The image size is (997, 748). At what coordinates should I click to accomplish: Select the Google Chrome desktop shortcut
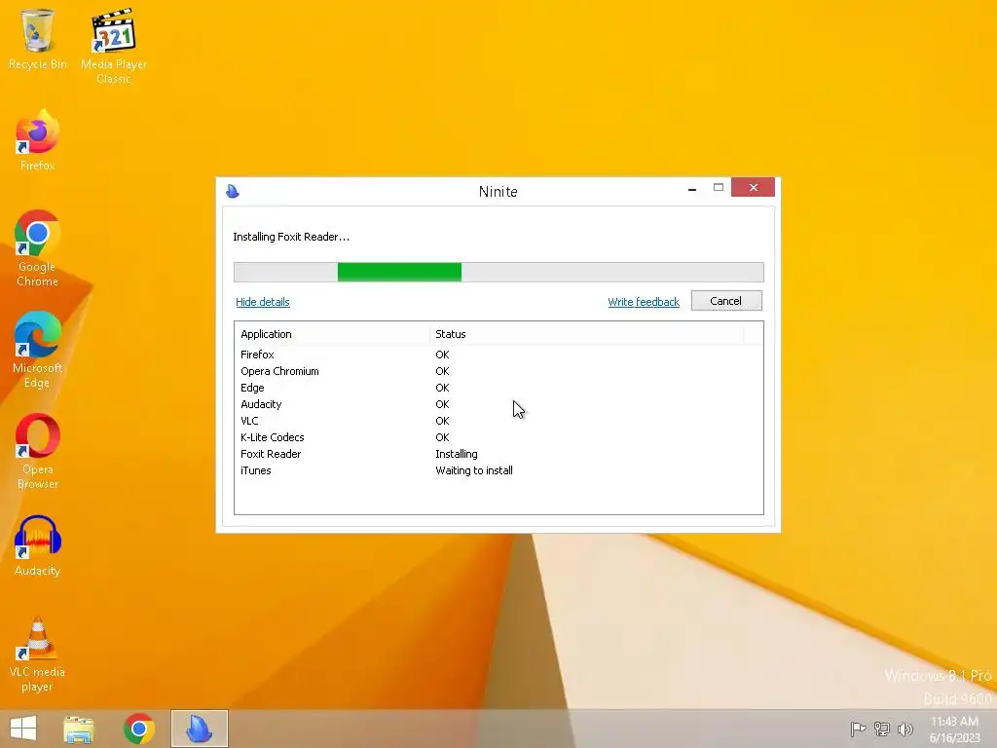tap(38, 249)
